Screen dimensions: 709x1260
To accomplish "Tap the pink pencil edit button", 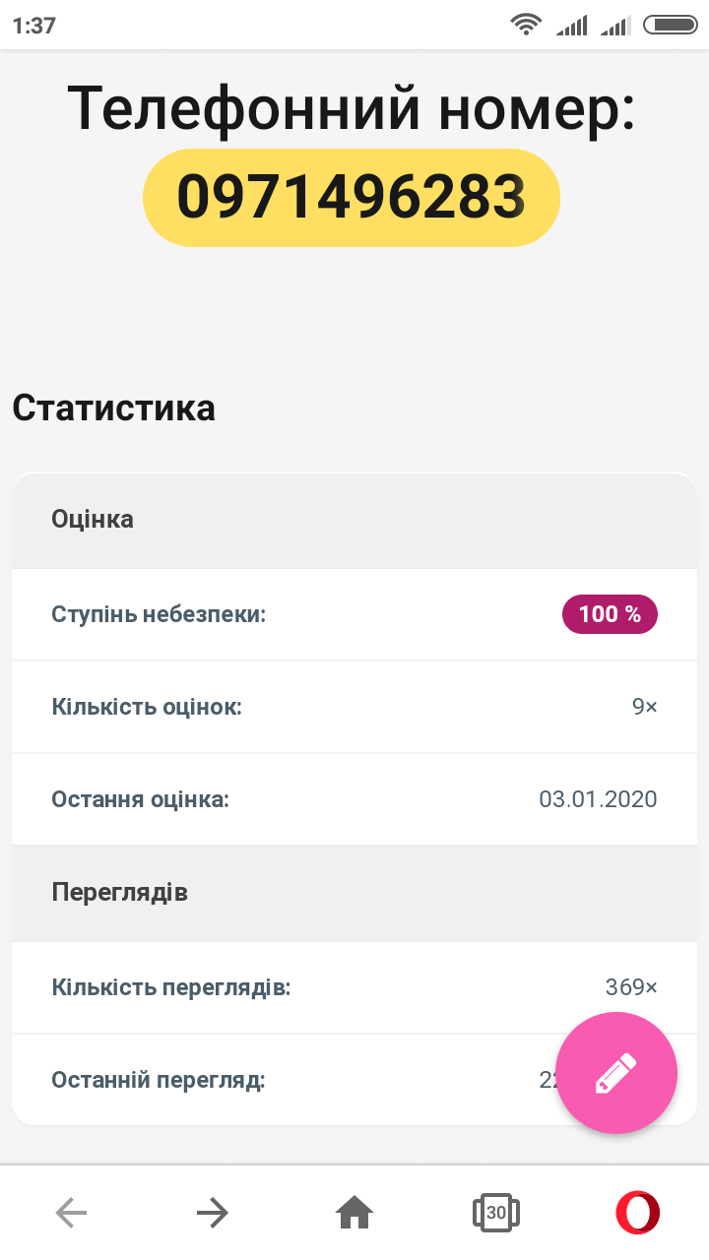I will pyautogui.click(x=616, y=1073).
